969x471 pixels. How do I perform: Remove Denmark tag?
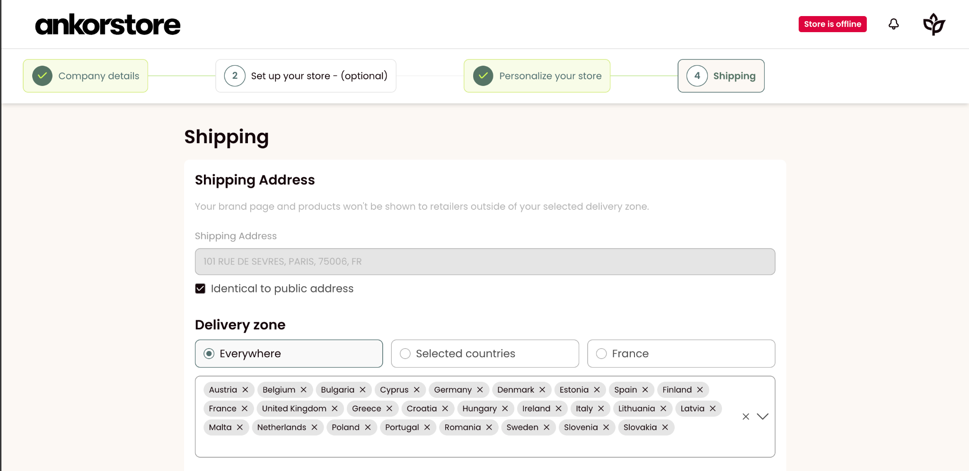(x=542, y=390)
